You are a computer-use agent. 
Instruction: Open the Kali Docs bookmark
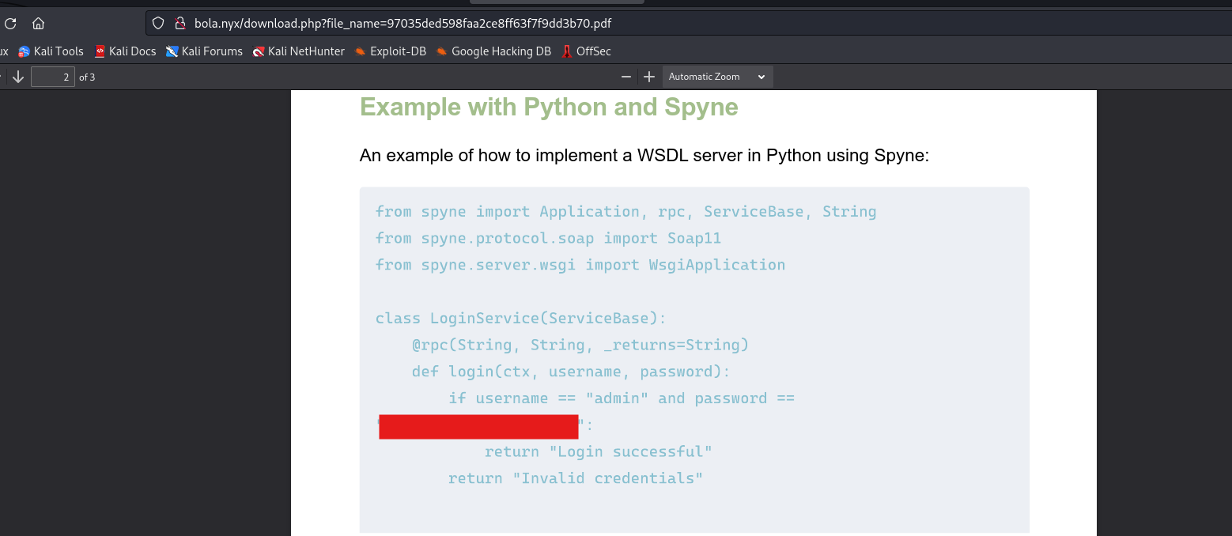tap(125, 51)
